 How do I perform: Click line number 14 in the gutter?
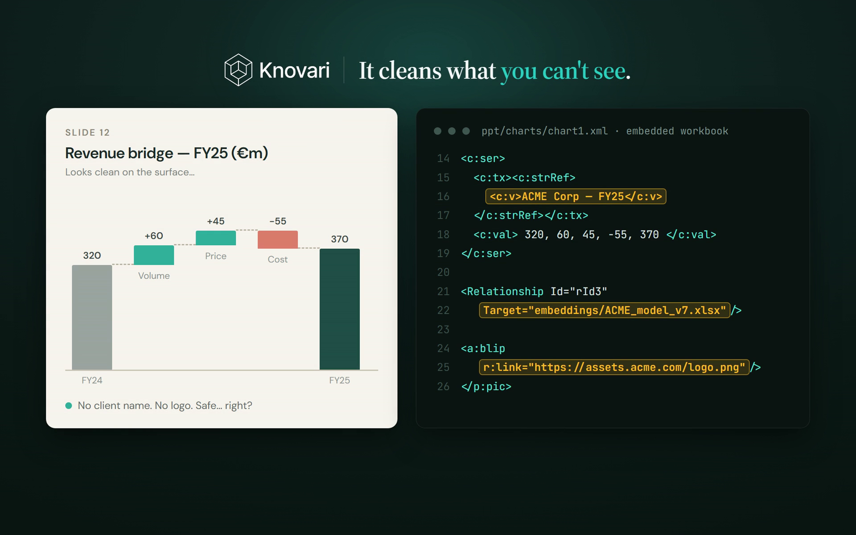tap(443, 159)
